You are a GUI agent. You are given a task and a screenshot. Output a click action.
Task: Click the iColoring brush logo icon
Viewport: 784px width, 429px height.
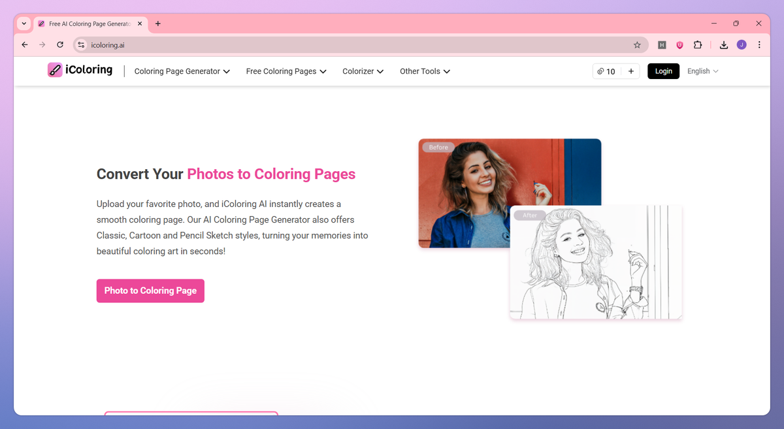pos(55,70)
